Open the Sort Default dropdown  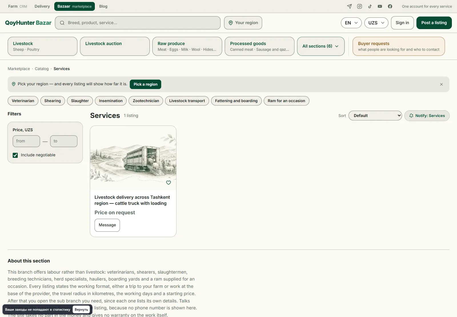pyautogui.click(x=375, y=116)
